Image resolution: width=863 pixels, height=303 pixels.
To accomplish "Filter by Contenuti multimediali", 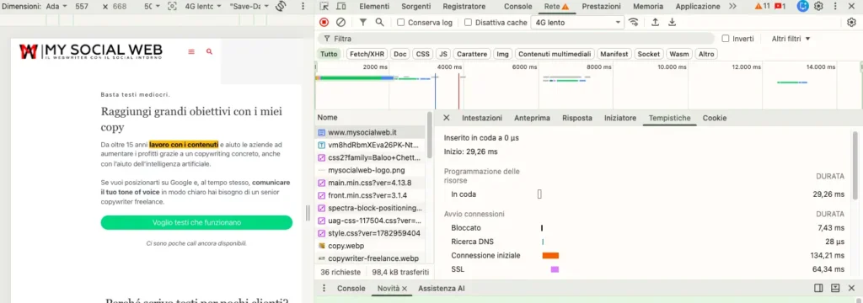I will coord(555,54).
